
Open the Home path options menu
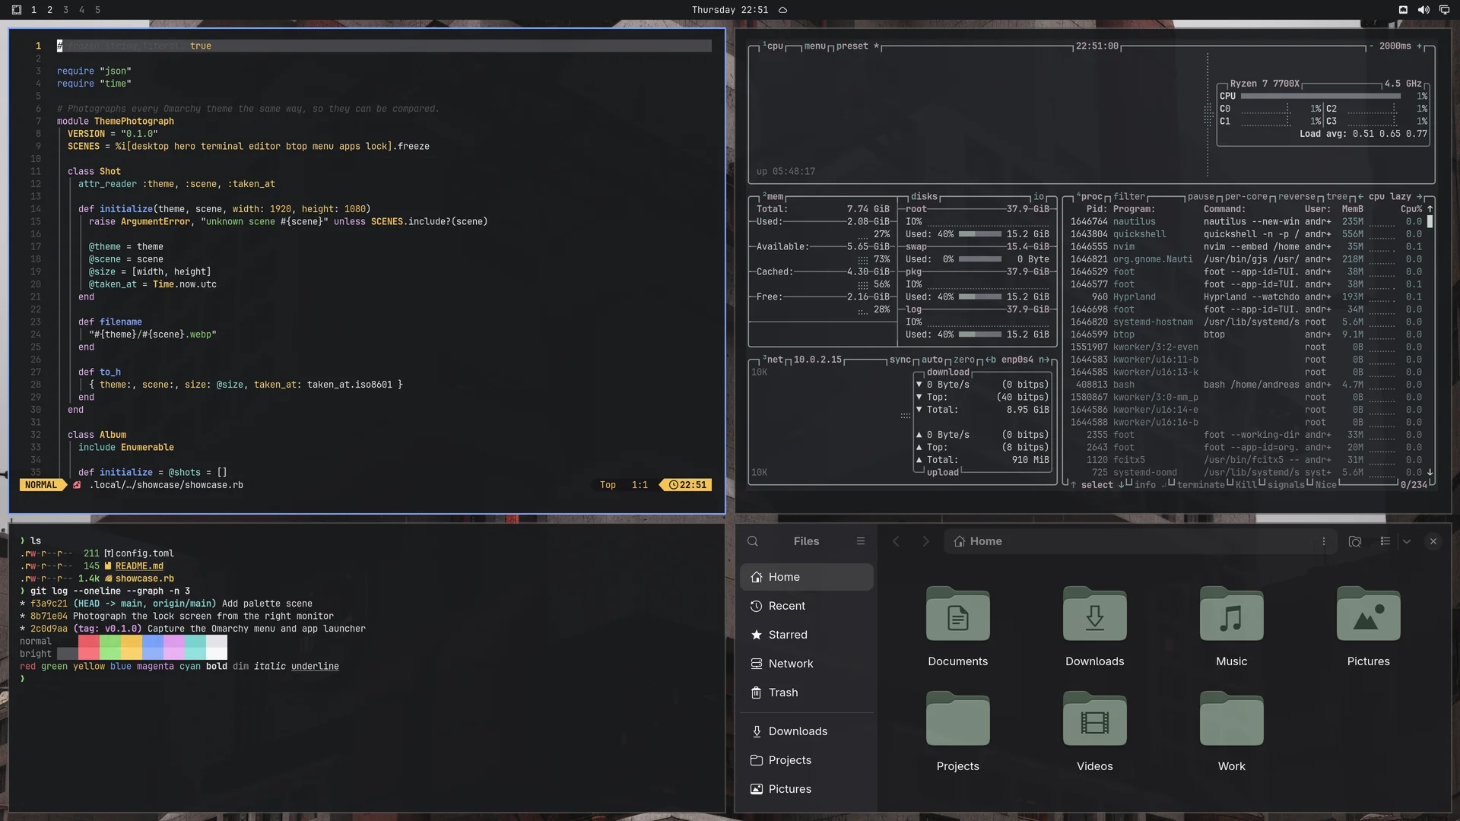click(1324, 541)
